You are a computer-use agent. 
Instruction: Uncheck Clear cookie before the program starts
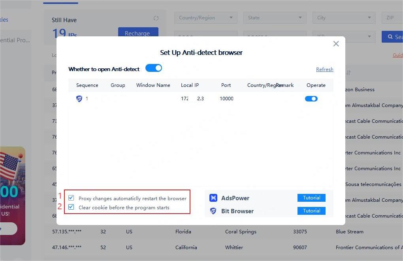[71, 207]
